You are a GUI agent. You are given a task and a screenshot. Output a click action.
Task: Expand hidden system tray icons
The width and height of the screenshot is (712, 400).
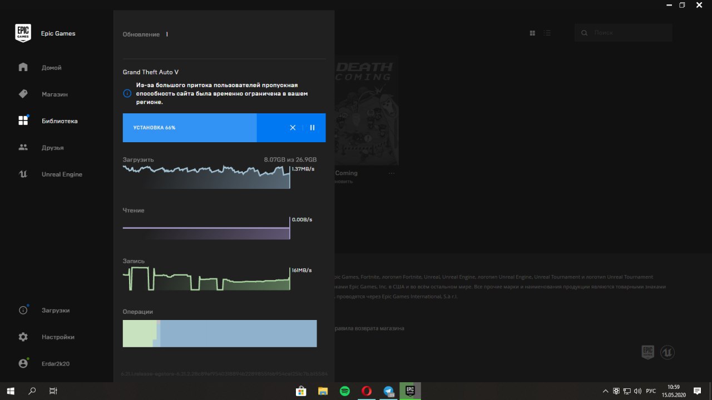pos(606,391)
